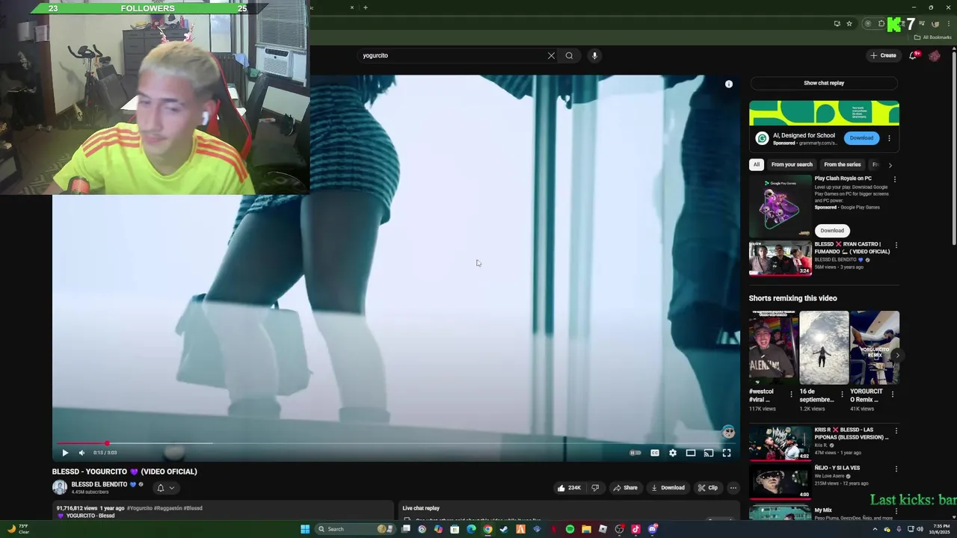Click the search magnifier button
Viewport: 957px width, 538px height.
(x=569, y=55)
